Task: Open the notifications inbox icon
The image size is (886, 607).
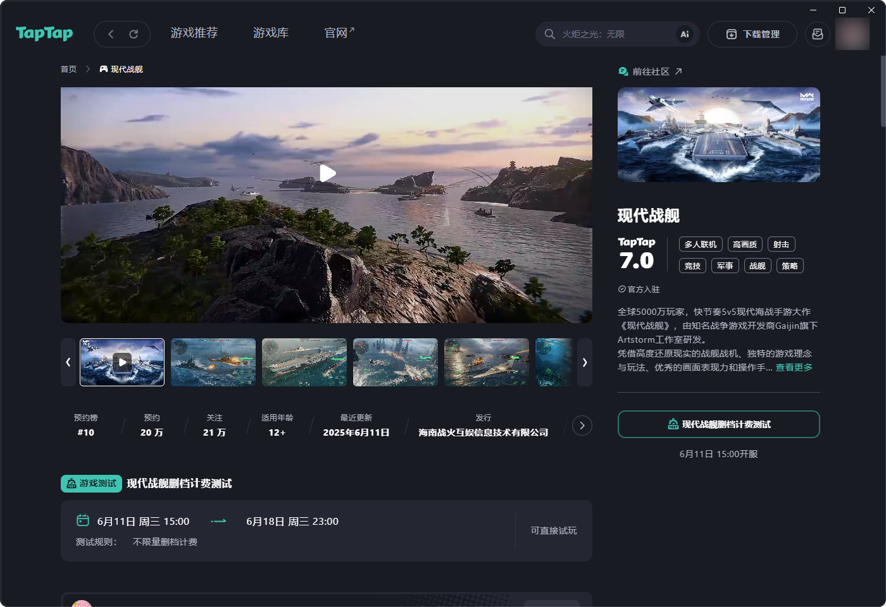Action: (818, 34)
